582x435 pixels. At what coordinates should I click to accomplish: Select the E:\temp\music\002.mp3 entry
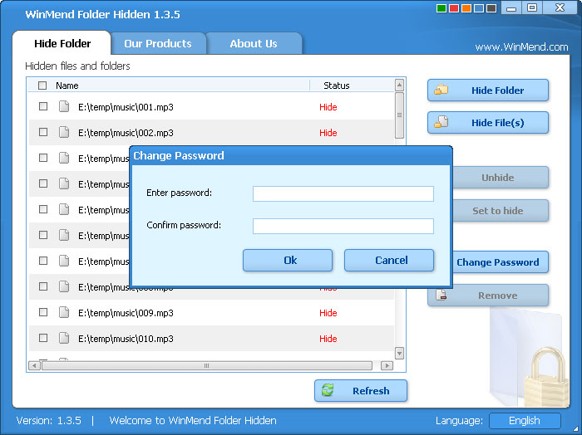coord(126,133)
